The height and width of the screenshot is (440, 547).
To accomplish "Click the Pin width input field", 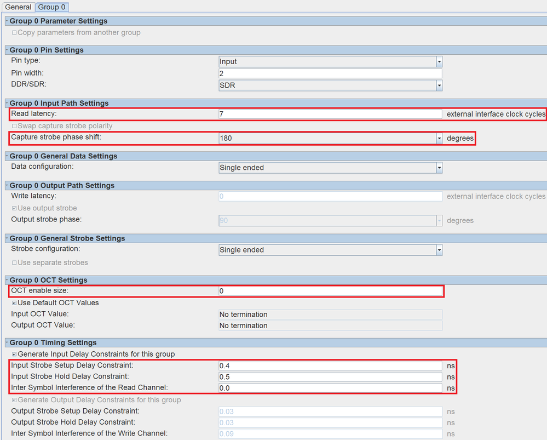I will (x=330, y=73).
